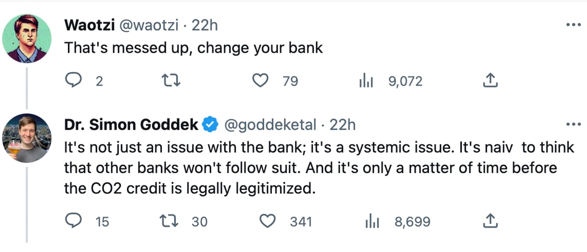The image size is (587, 252).
Task: View analytics for Waotzi's 9,072 views
Action: (x=366, y=82)
